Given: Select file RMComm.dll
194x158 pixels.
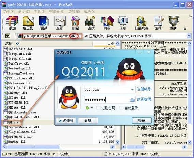Looking at the screenshot, I should pyautogui.click(x=14, y=108).
